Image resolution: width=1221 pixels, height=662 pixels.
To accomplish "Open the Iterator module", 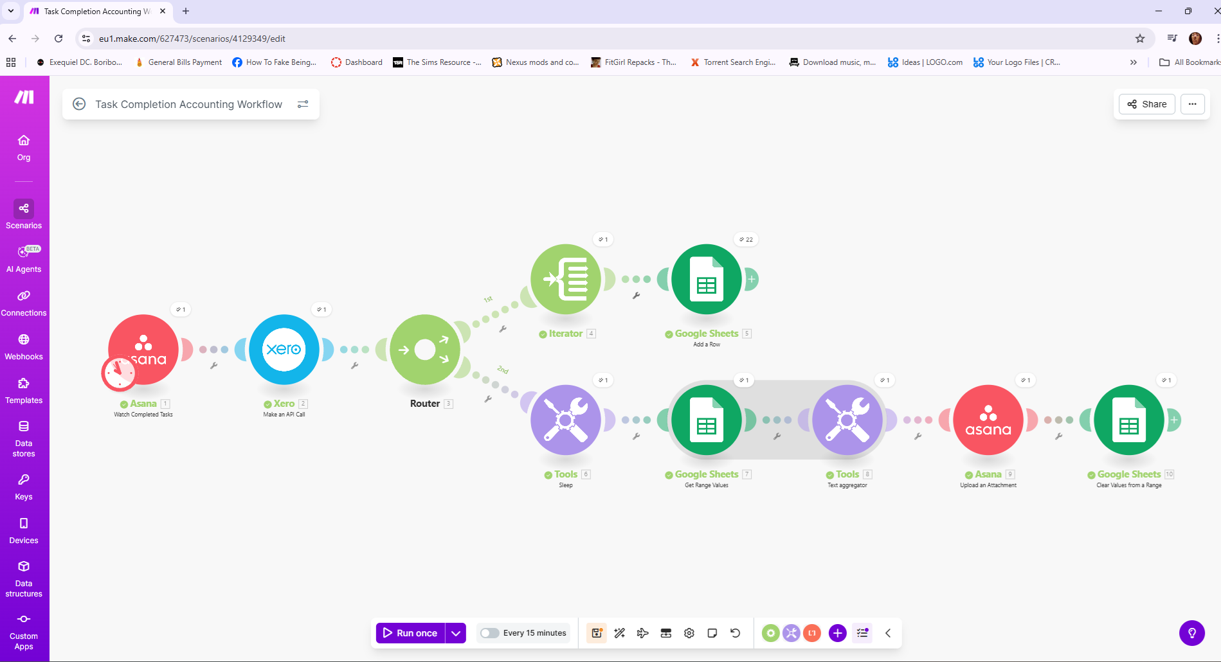I will [x=566, y=279].
